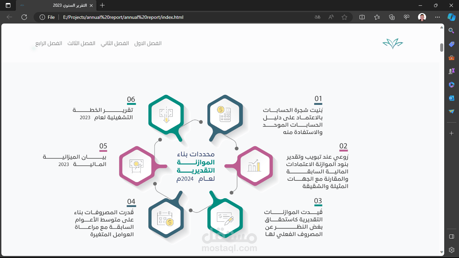The image size is (459, 258).
Task: Click text بيان الميزانية المالية 2023
Action: [75, 161]
